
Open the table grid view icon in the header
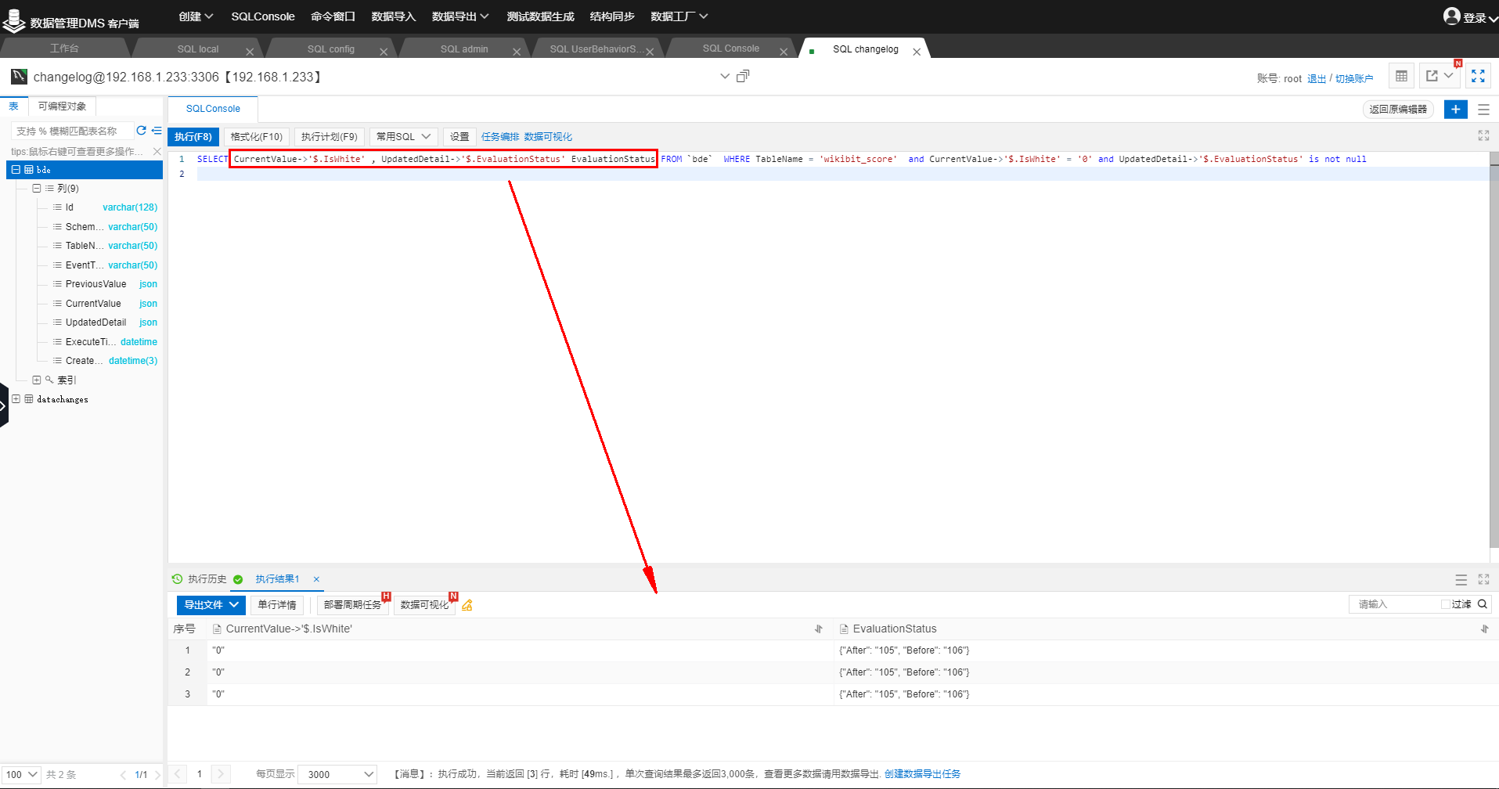pos(1401,76)
